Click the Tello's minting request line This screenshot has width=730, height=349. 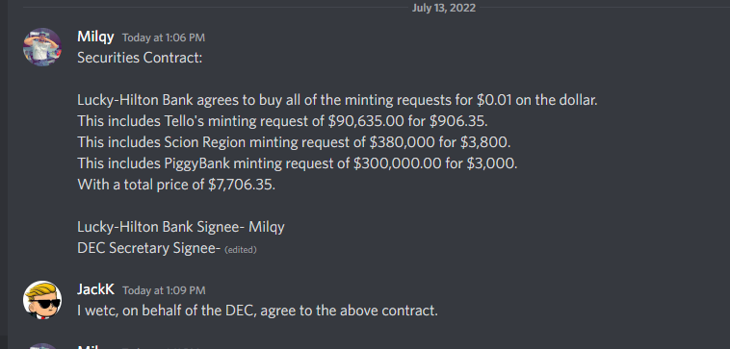282,121
